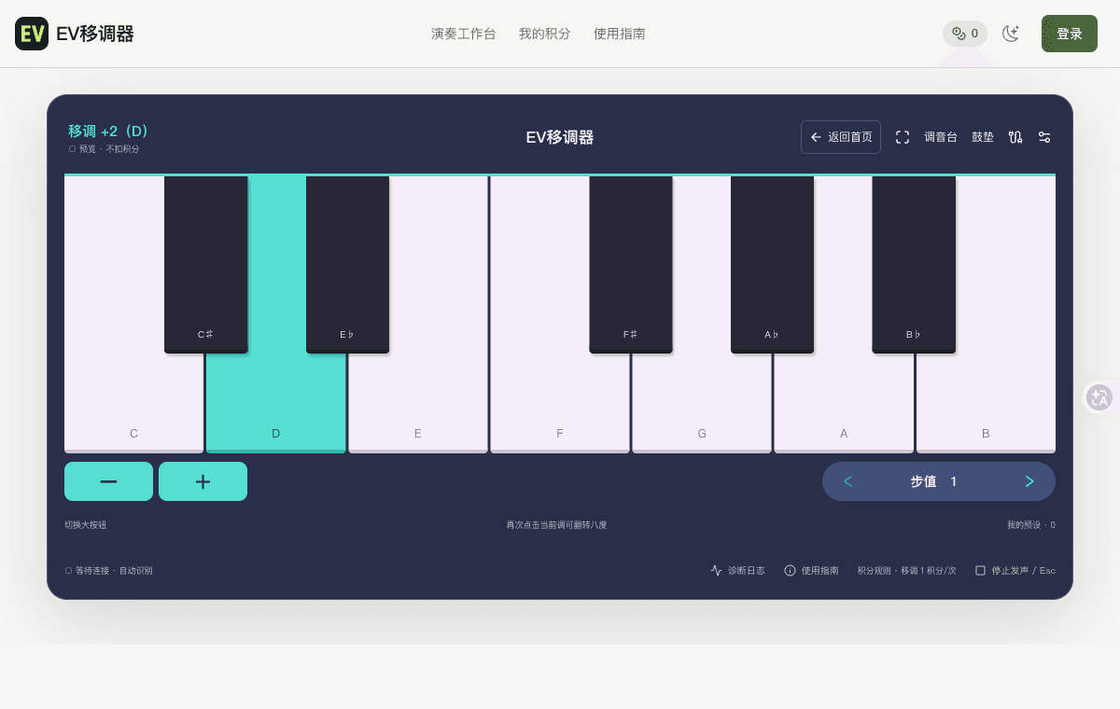Click 预览·不扣积分 status text
This screenshot has height=709, width=1120.
pos(104,148)
